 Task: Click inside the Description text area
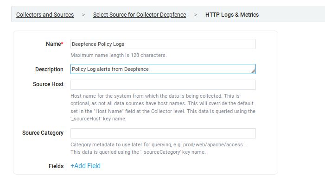tap(163, 69)
